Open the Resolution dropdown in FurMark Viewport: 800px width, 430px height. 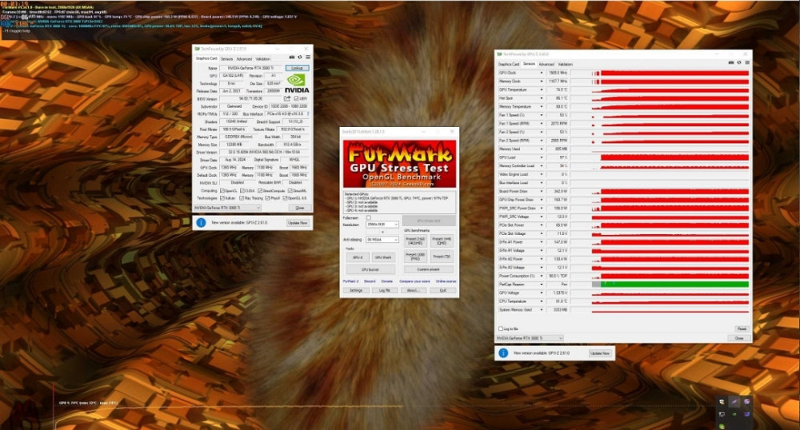pyautogui.click(x=382, y=225)
